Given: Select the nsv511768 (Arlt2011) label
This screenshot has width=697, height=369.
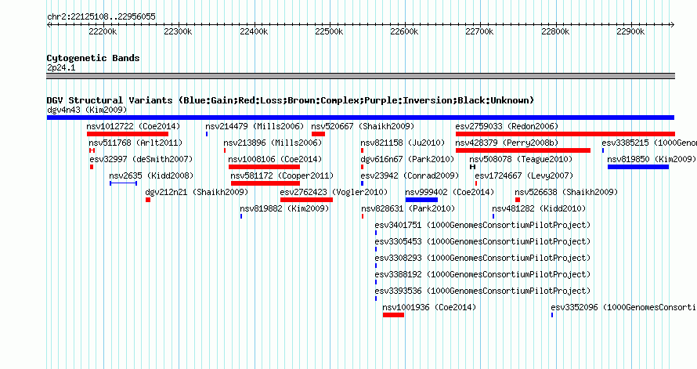Looking at the screenshot, I should pos(135,143).
